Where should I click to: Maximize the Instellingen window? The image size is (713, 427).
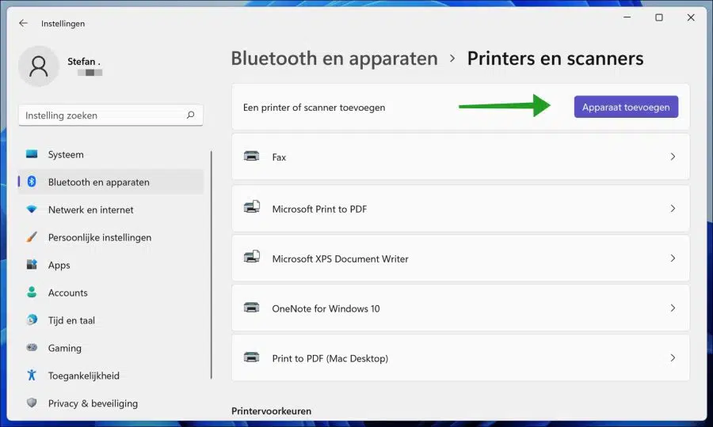coord(659,17)
